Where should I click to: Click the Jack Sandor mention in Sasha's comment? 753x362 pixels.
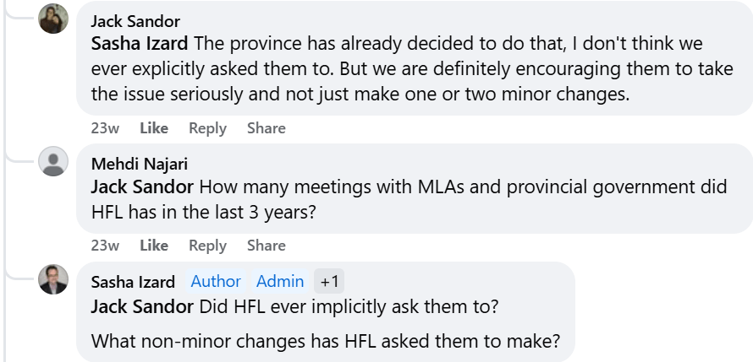[x=142, y=305]
